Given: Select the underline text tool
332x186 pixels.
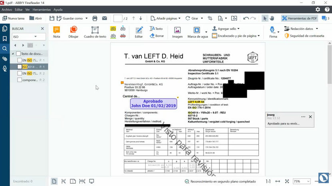Looking at the screenshot, I should (113, 36).
